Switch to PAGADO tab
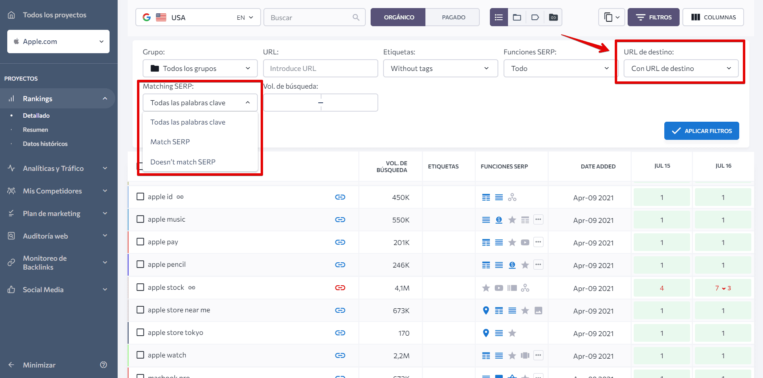The width and height of the screenshot is (763, 378). [x=453, y=17]
